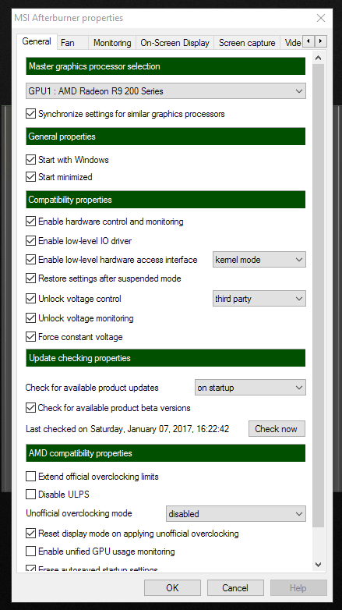This screenshot has width=342, height=610.
Task: Toggle Start minimized checkbox
Action: click(x=30, y=177)
